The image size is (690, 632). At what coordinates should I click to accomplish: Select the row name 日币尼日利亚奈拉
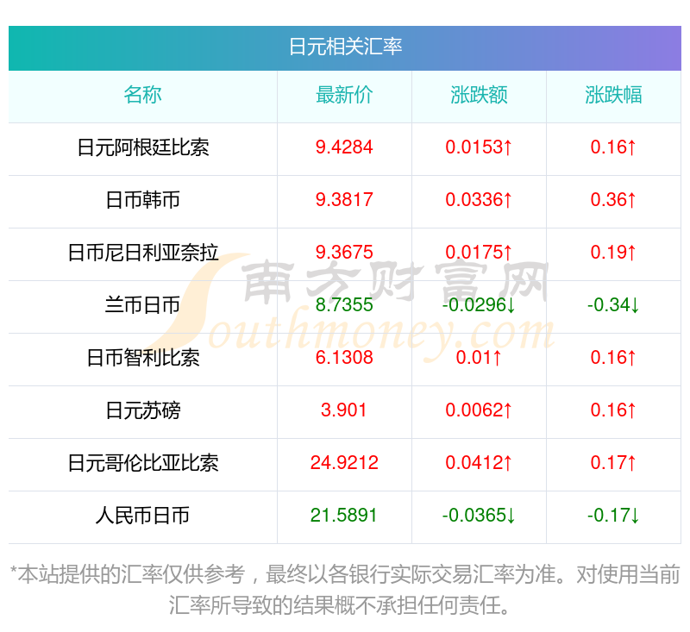(x=143, y=253)
